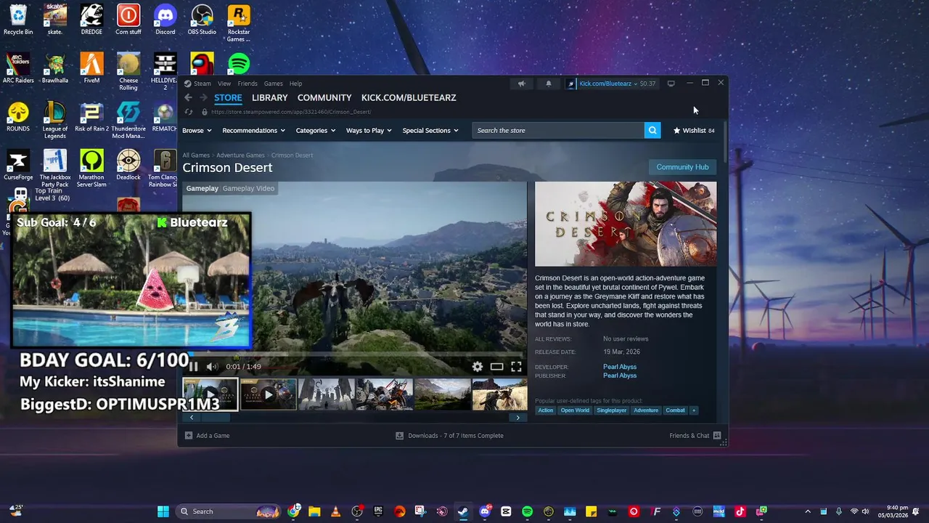
Task: Click Add a Game
Action: point(207,436)
